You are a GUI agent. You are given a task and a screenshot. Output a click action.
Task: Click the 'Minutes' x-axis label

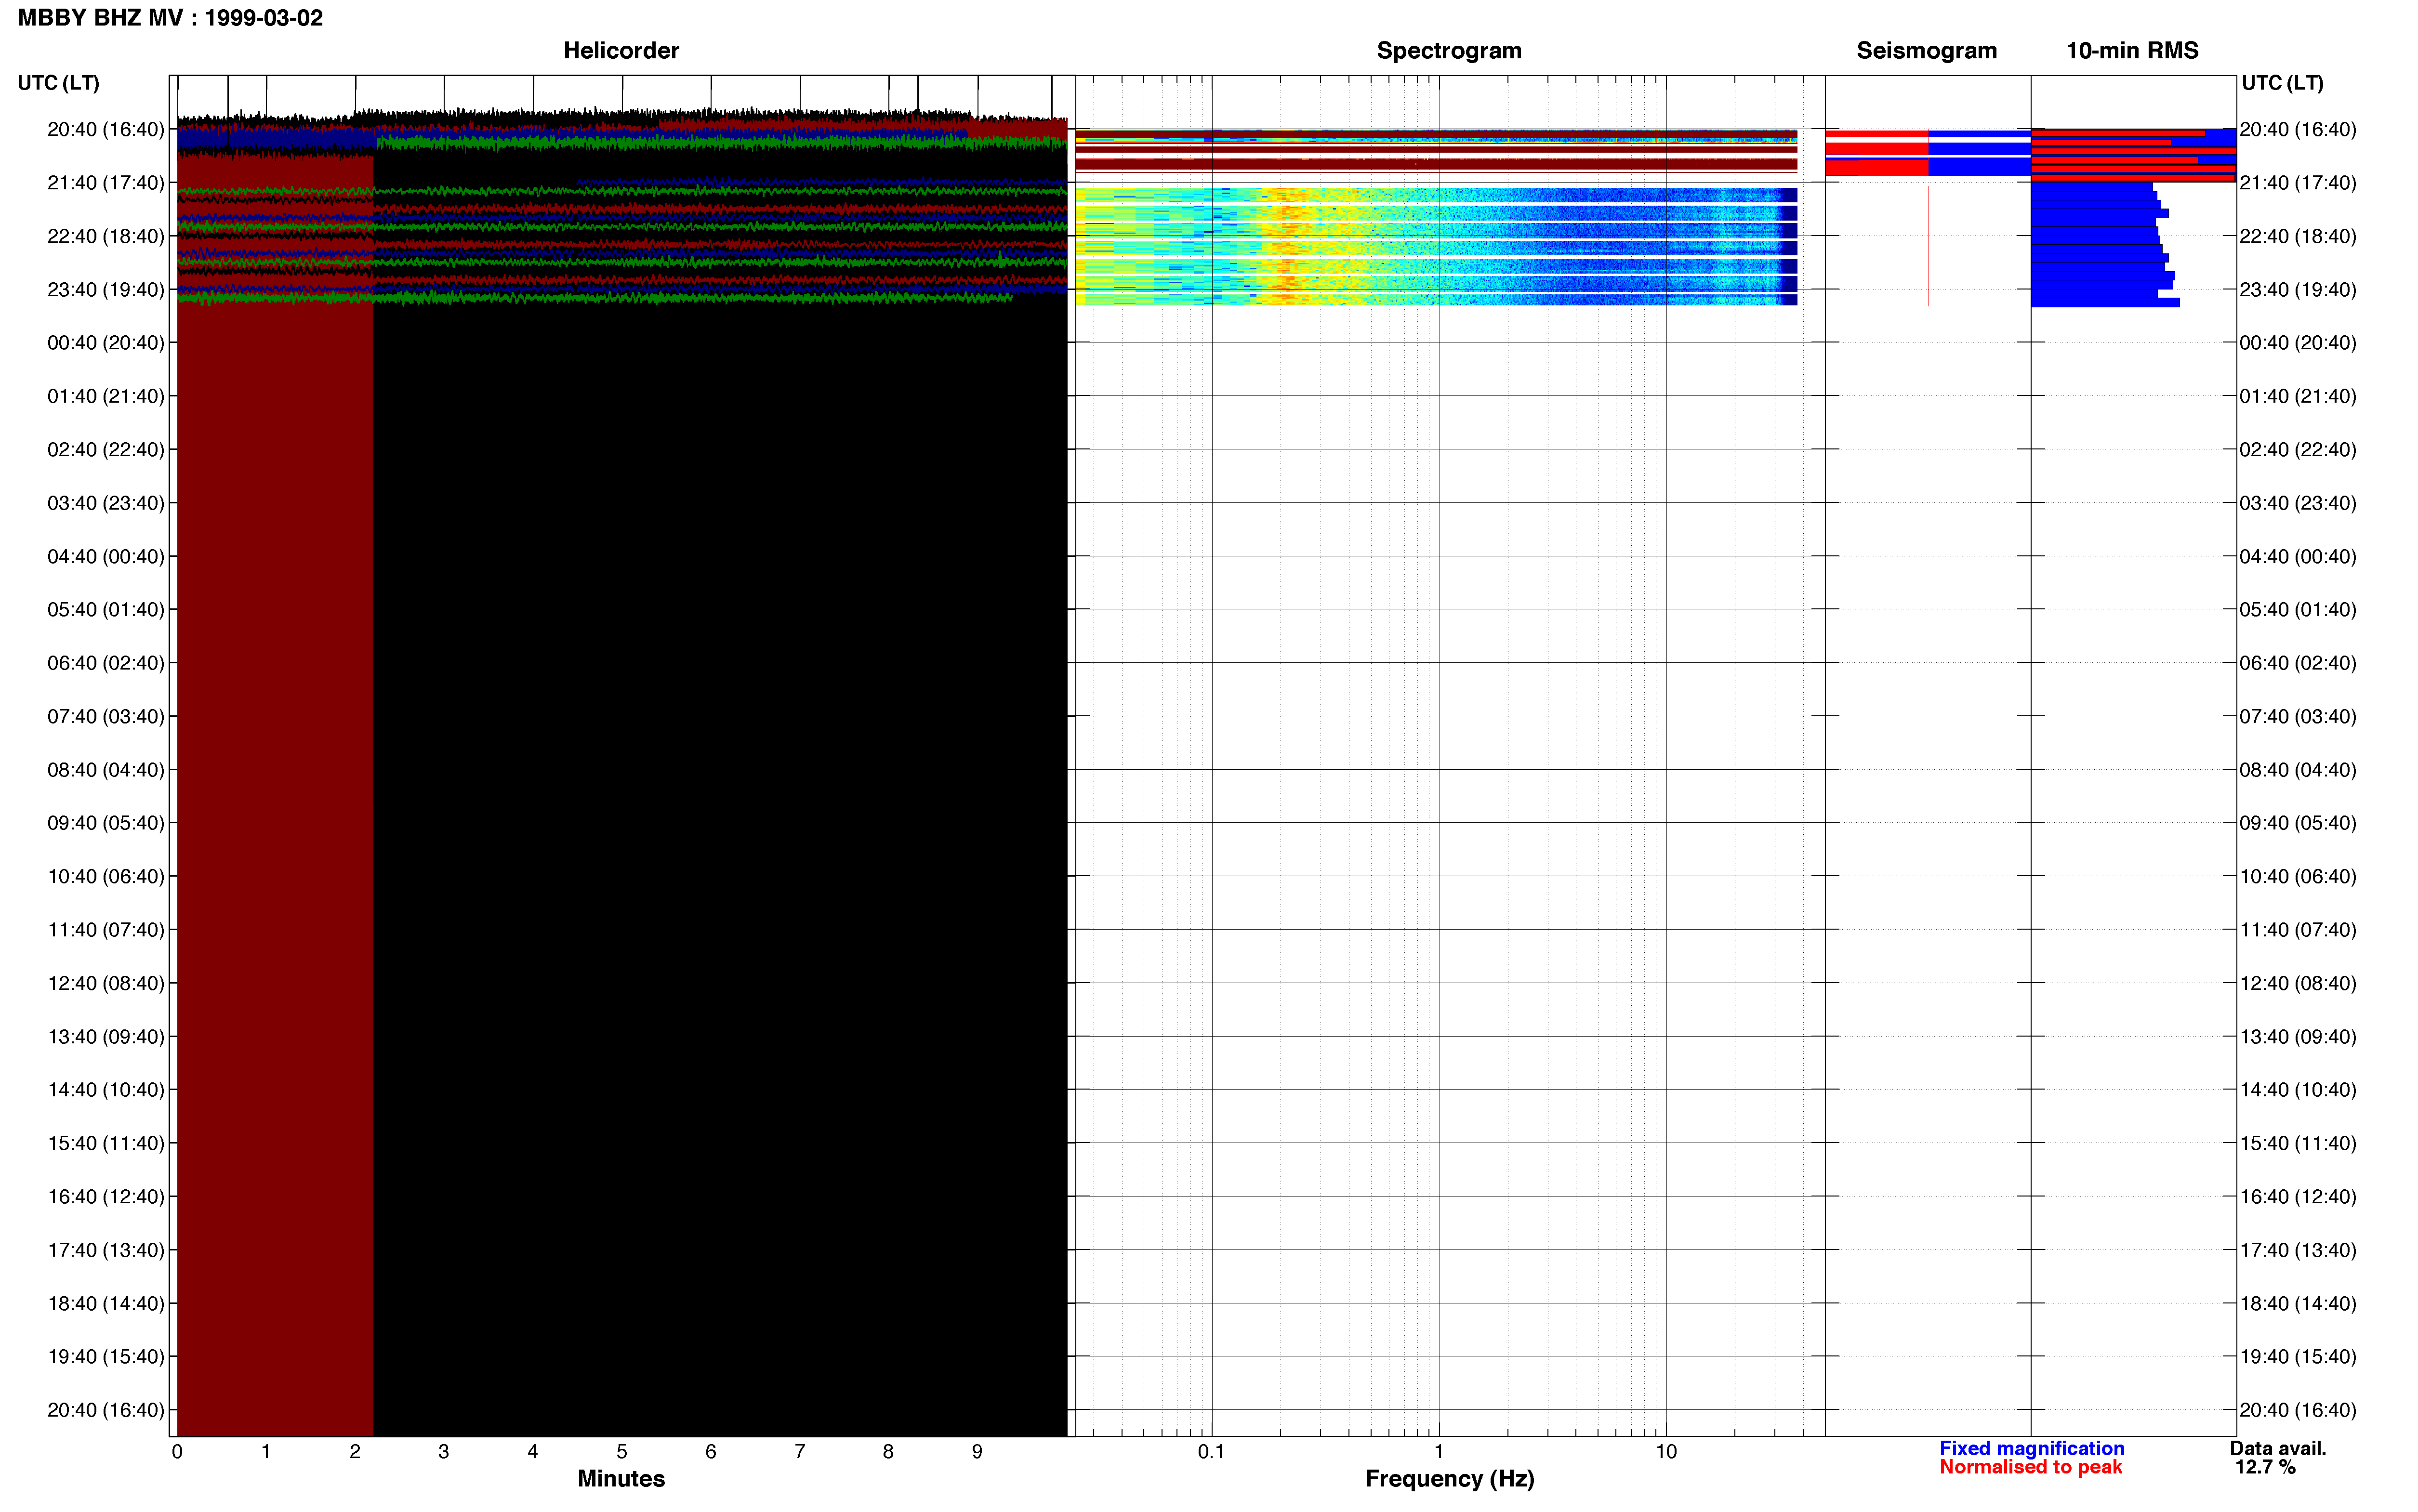point(621,1478)
